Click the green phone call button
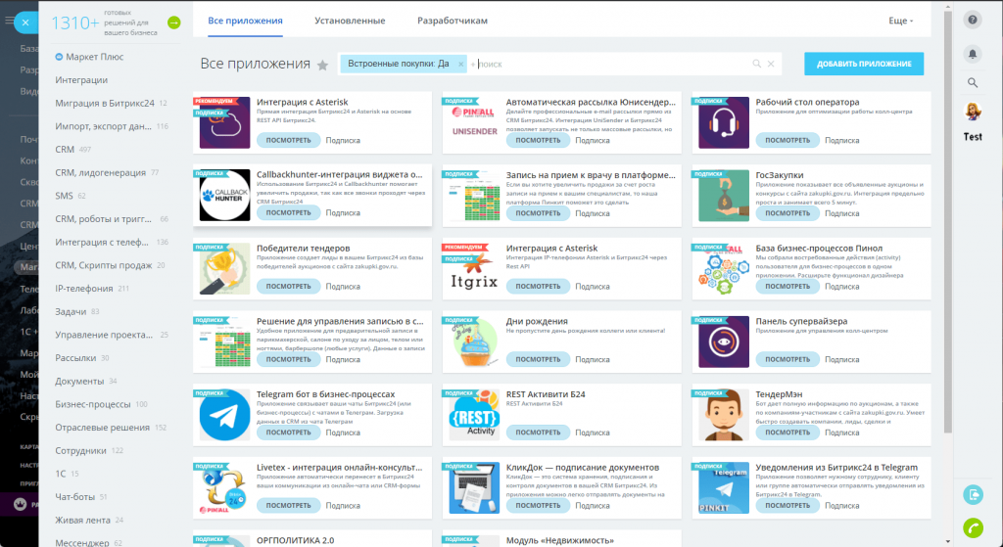The height and width of the screenshot is (547, 1003). click(x=973, y=527)
